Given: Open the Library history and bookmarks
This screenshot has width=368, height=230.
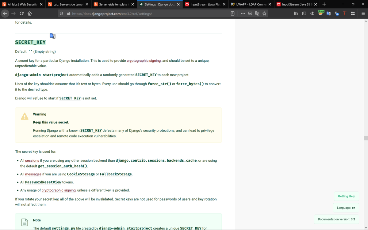Looking at the screenshot, I should tap(296, 13).
